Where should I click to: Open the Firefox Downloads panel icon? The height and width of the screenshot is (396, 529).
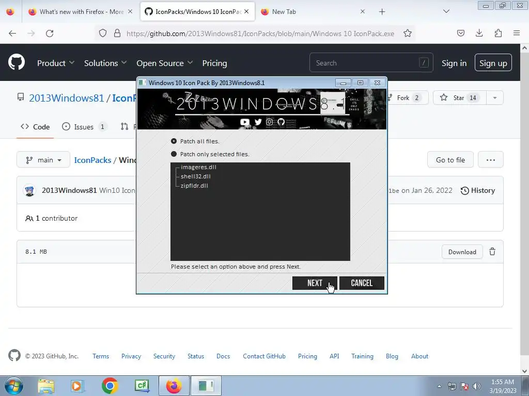(x=479, y=33)
